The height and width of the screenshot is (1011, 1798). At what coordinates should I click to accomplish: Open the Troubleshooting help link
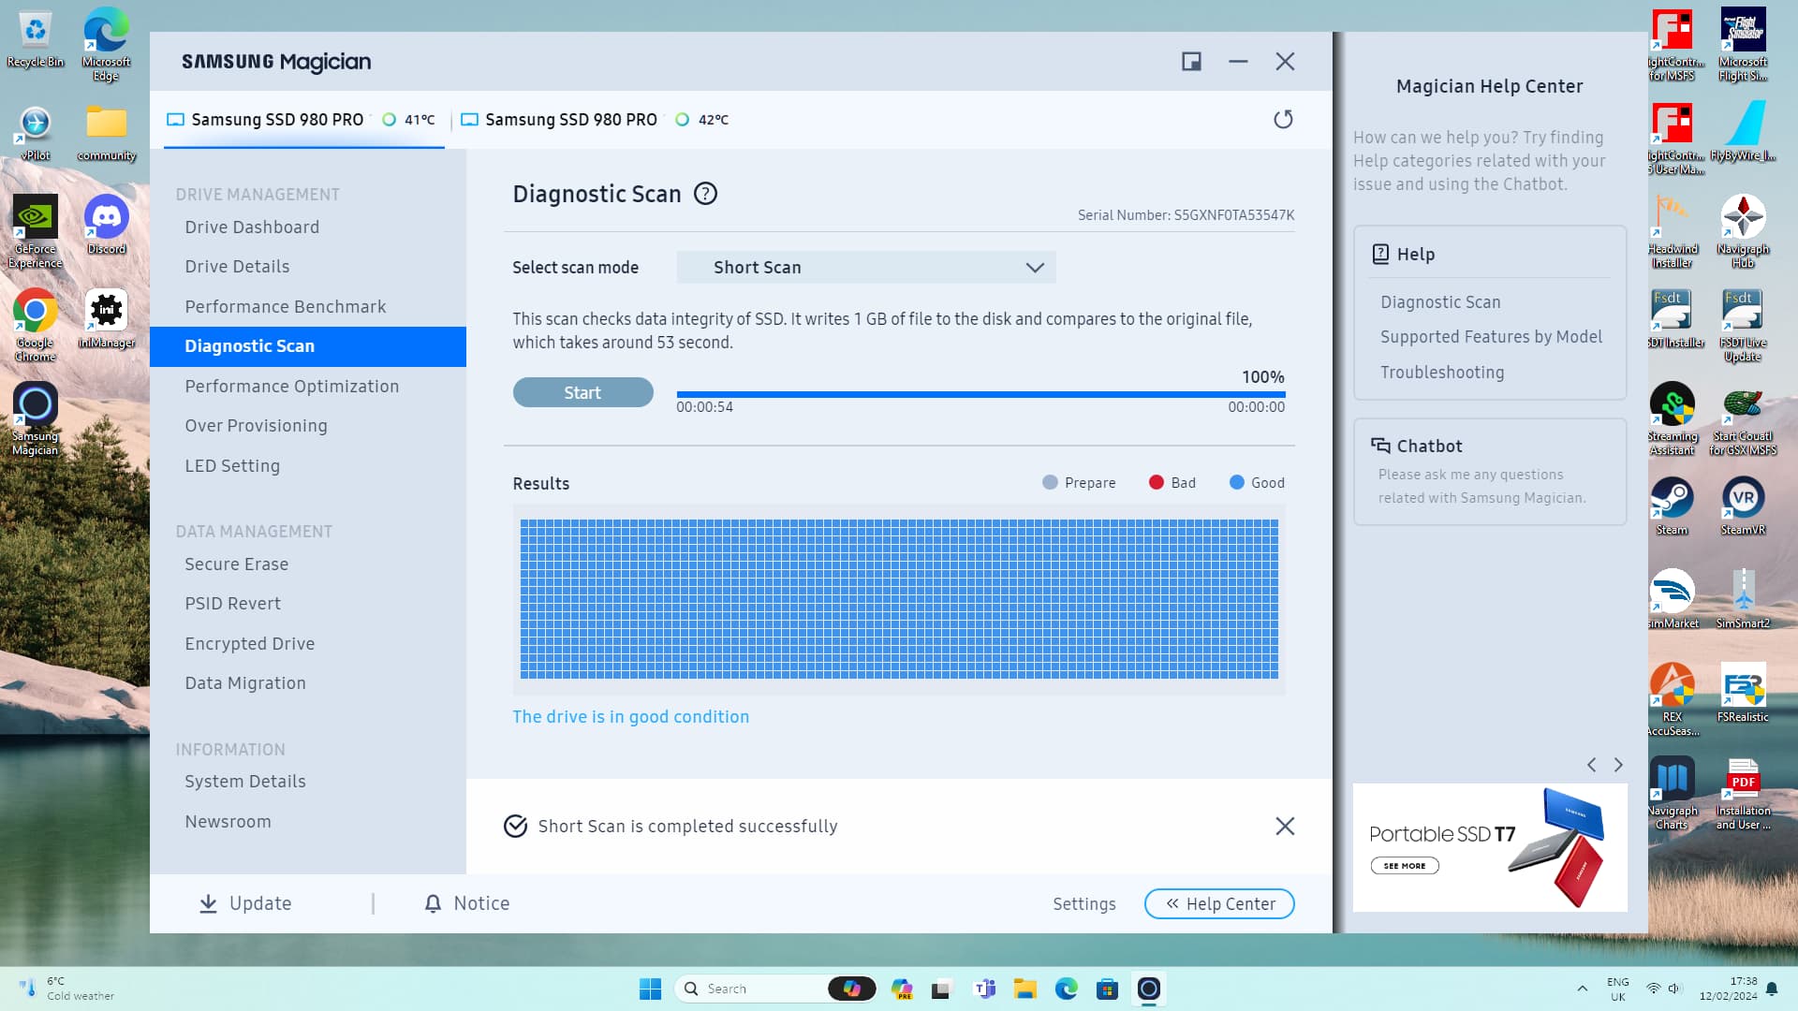pyautogui.click(x=1441, y=372)
